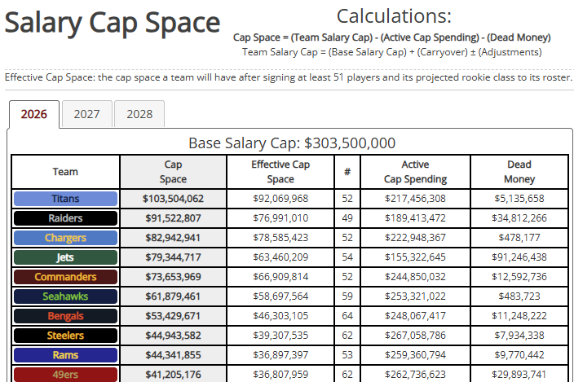Sort by Active Cap Spending header

point(415,172)
